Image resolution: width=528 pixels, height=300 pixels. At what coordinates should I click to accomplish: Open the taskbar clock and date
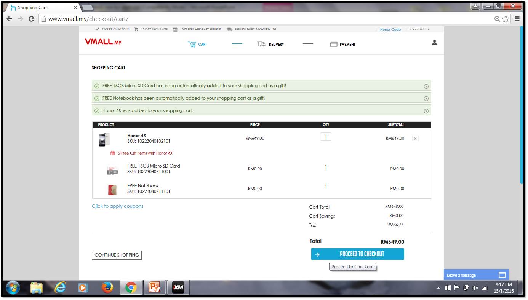504,288
